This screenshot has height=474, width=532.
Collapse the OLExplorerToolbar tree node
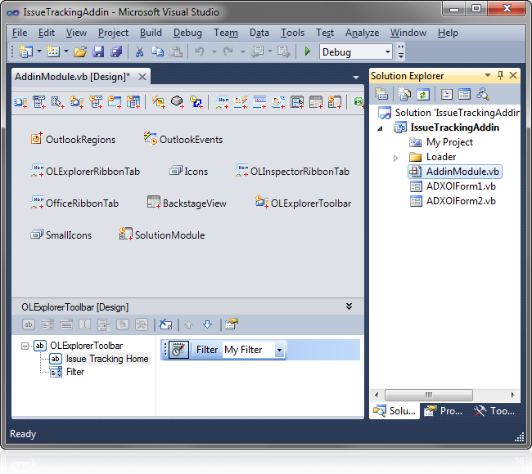point(25,346)
